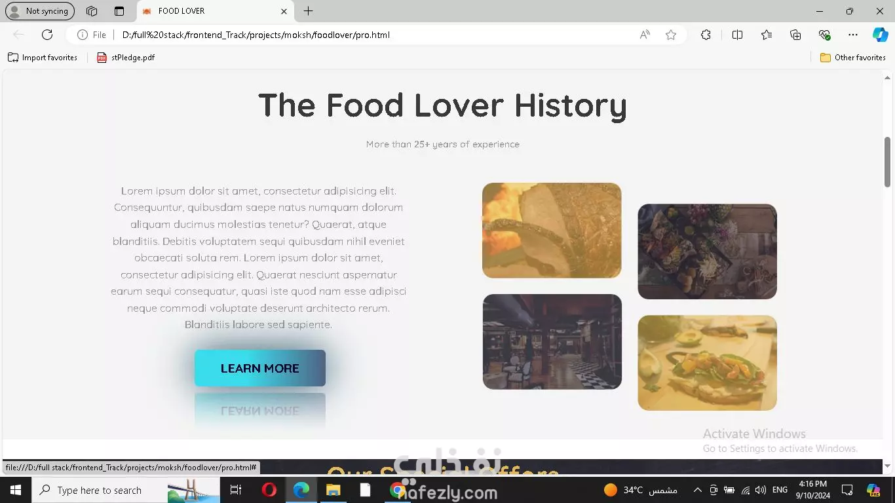Select the restaurant interior photo
Viewport: 895px width, 503px height.
pos(552,342)
